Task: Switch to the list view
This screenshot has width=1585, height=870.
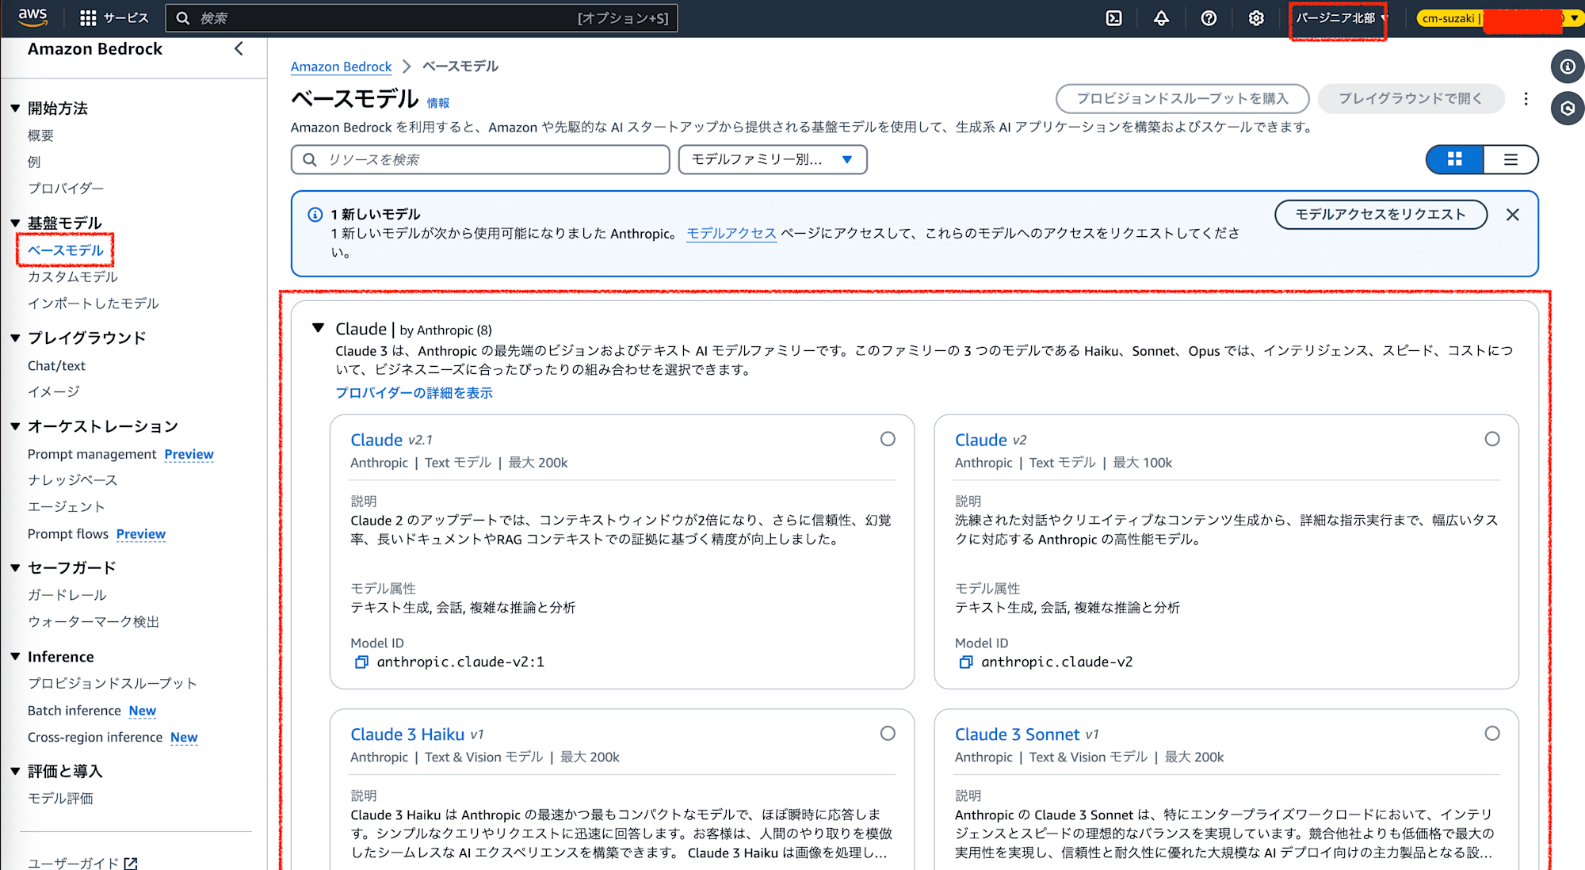Action: coord(1511,159)
